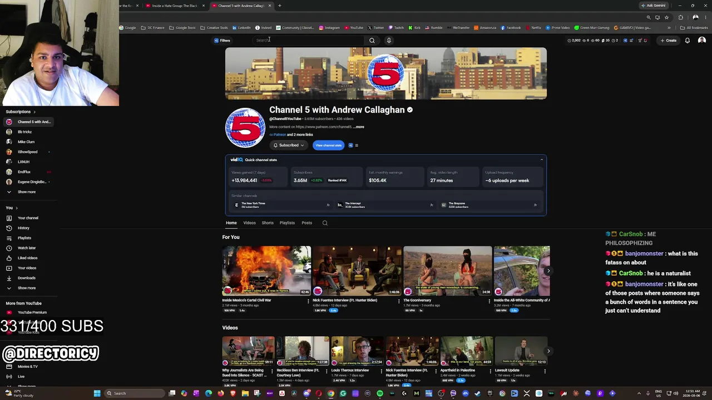Open the notifications bell in YouTube header
Image resolution: width=712 pixels, height=400 pixels.
688,40
